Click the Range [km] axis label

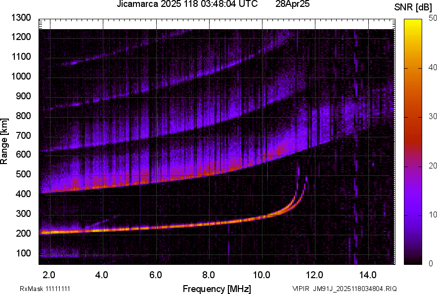[4, 141]
